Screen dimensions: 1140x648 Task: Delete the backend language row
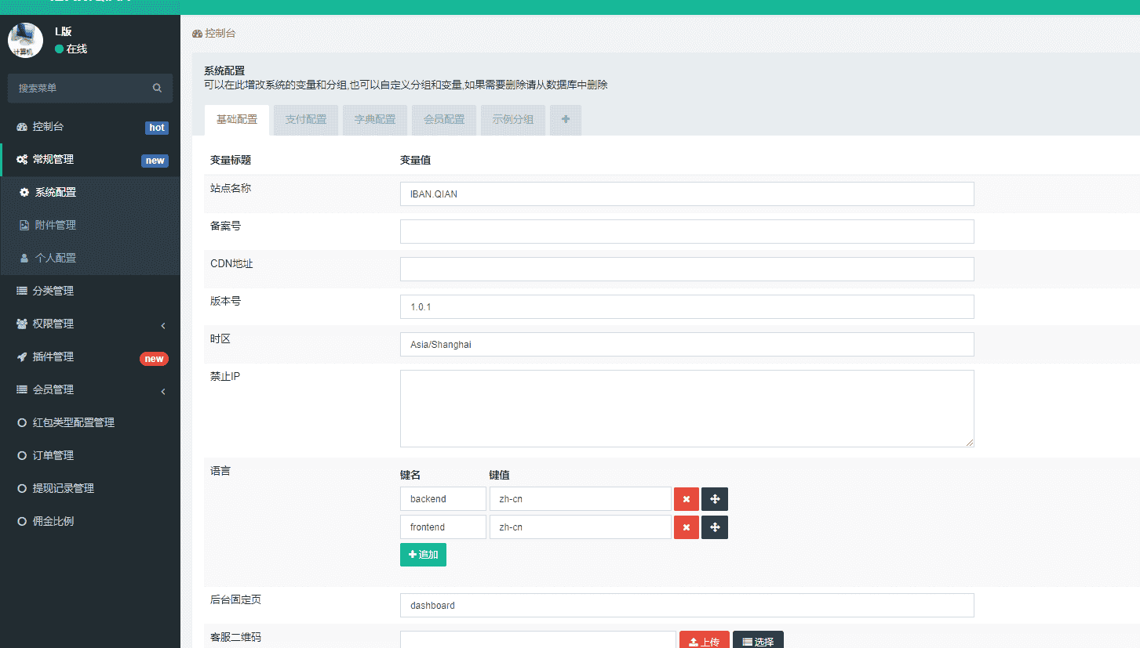[x=686, y=499]
